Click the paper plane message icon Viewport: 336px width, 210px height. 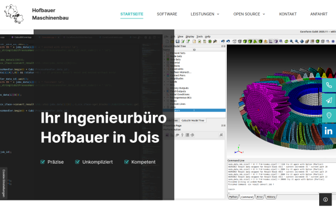coord(329,100)
